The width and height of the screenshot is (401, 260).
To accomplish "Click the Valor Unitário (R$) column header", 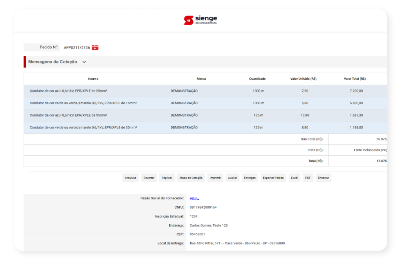I will pos(303,79).
